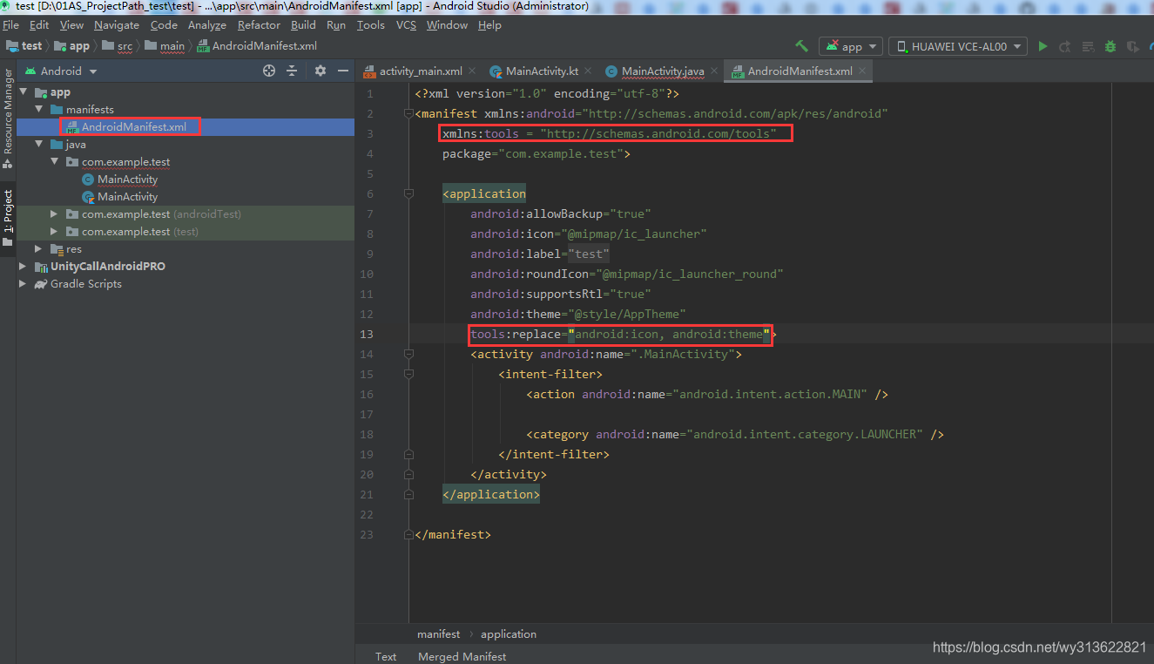Select AndroidManifest.xml in project tree
The height and width of the screenshot is (664, 1154).
pyautogui.click(x=186, y=127)
